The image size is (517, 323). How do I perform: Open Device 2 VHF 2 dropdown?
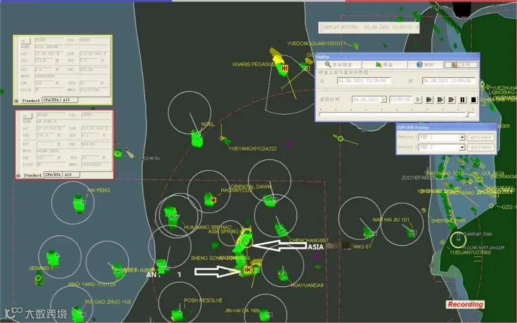(x=462, y=147)
